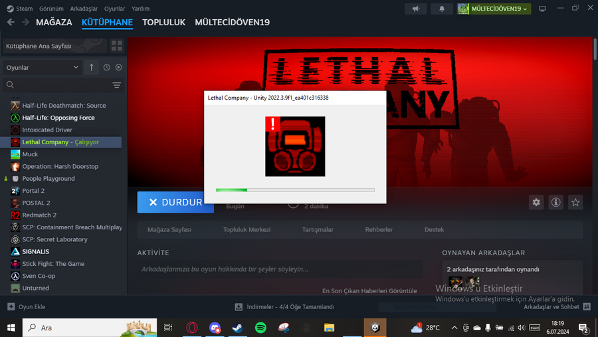This screenshot has width=598, height=337.
Task: Open advanced filter options icon
Action: click(117, 85)
